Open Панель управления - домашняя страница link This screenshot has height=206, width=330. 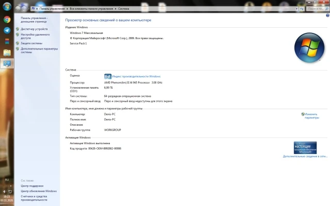pos(34,20)
